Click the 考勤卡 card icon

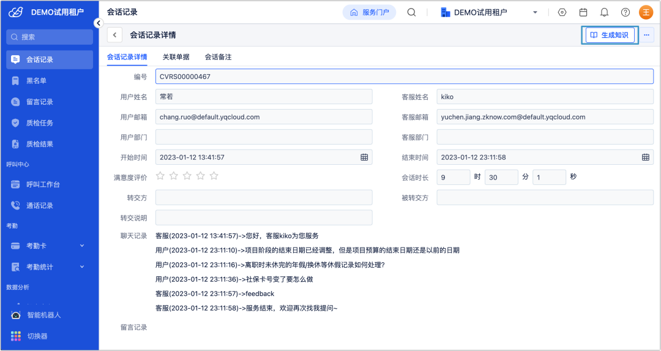(15, 246)
